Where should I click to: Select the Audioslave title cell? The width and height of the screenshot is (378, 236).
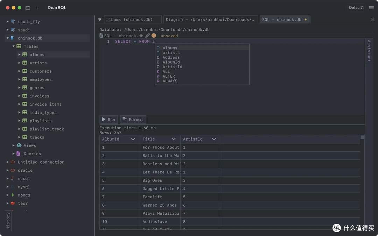coord(160,222)
